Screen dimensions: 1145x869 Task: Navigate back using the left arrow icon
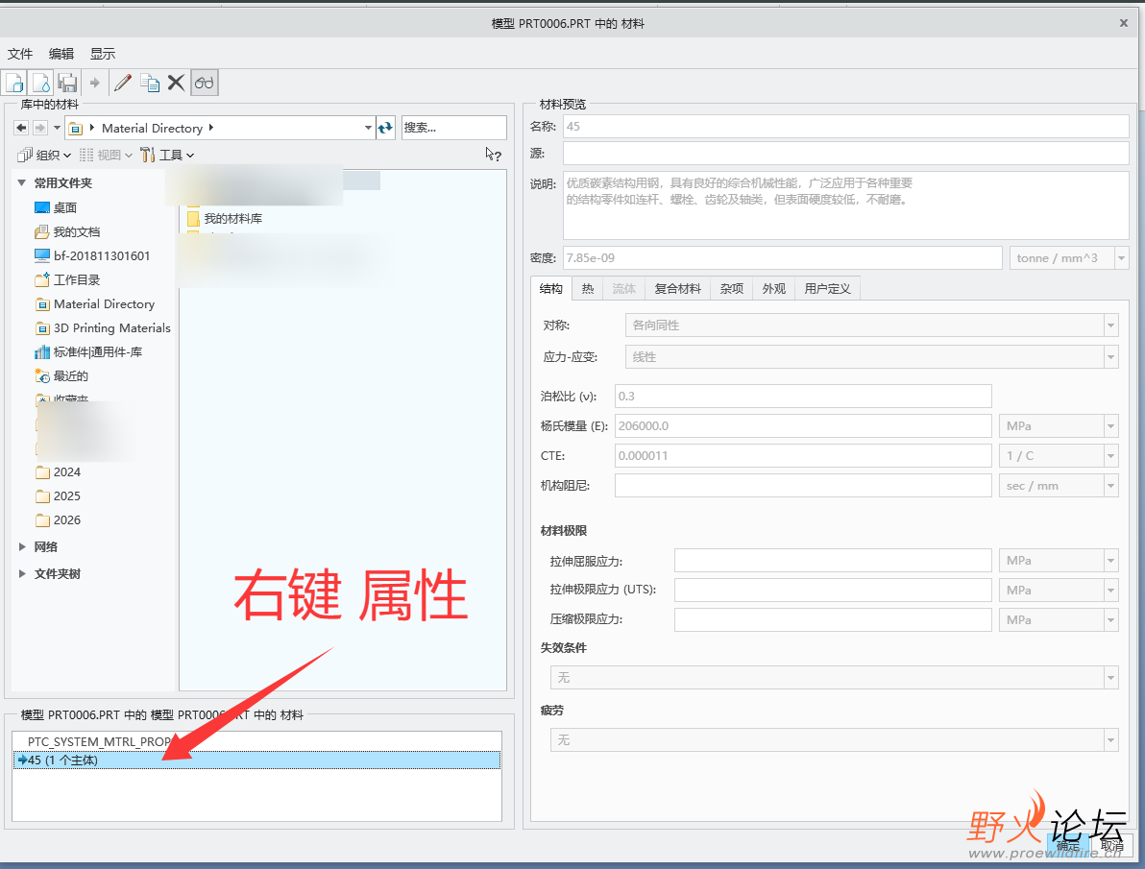click(x=20, y=127)
